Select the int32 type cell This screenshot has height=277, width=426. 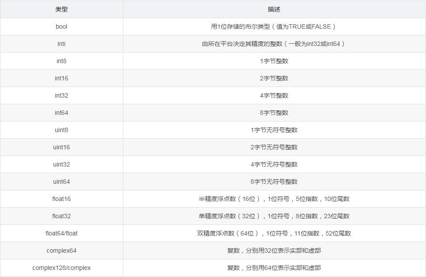click(61, 95)
